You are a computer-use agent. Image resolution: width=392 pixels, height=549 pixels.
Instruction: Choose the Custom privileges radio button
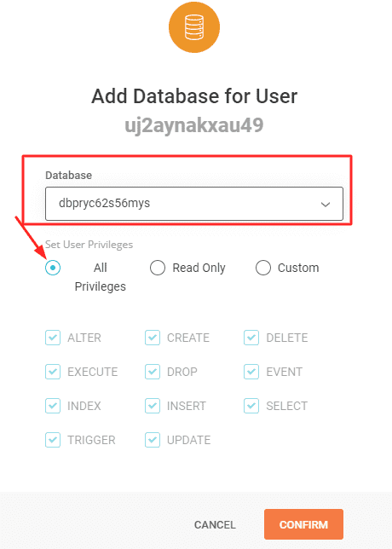click(263, 268)
